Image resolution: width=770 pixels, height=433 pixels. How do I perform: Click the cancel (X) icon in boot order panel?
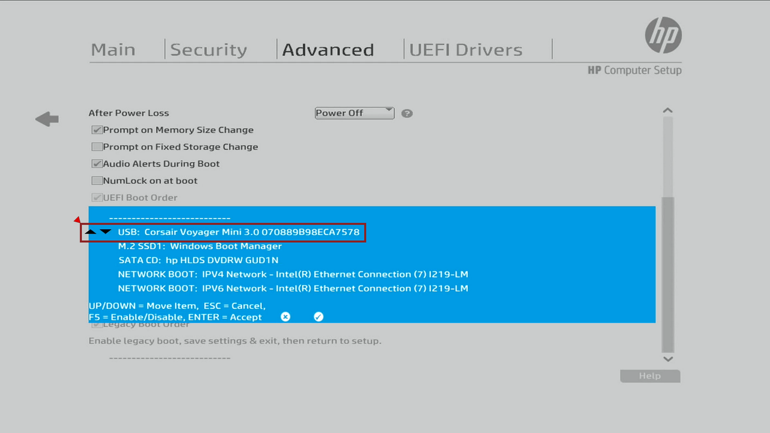coord(285,317)
